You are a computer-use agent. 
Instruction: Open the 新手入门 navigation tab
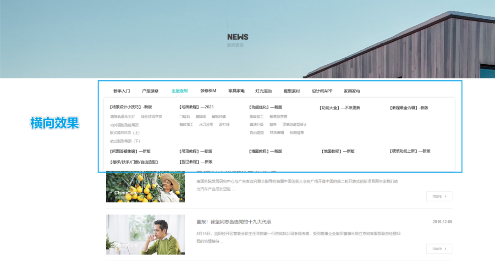[121, 91]
